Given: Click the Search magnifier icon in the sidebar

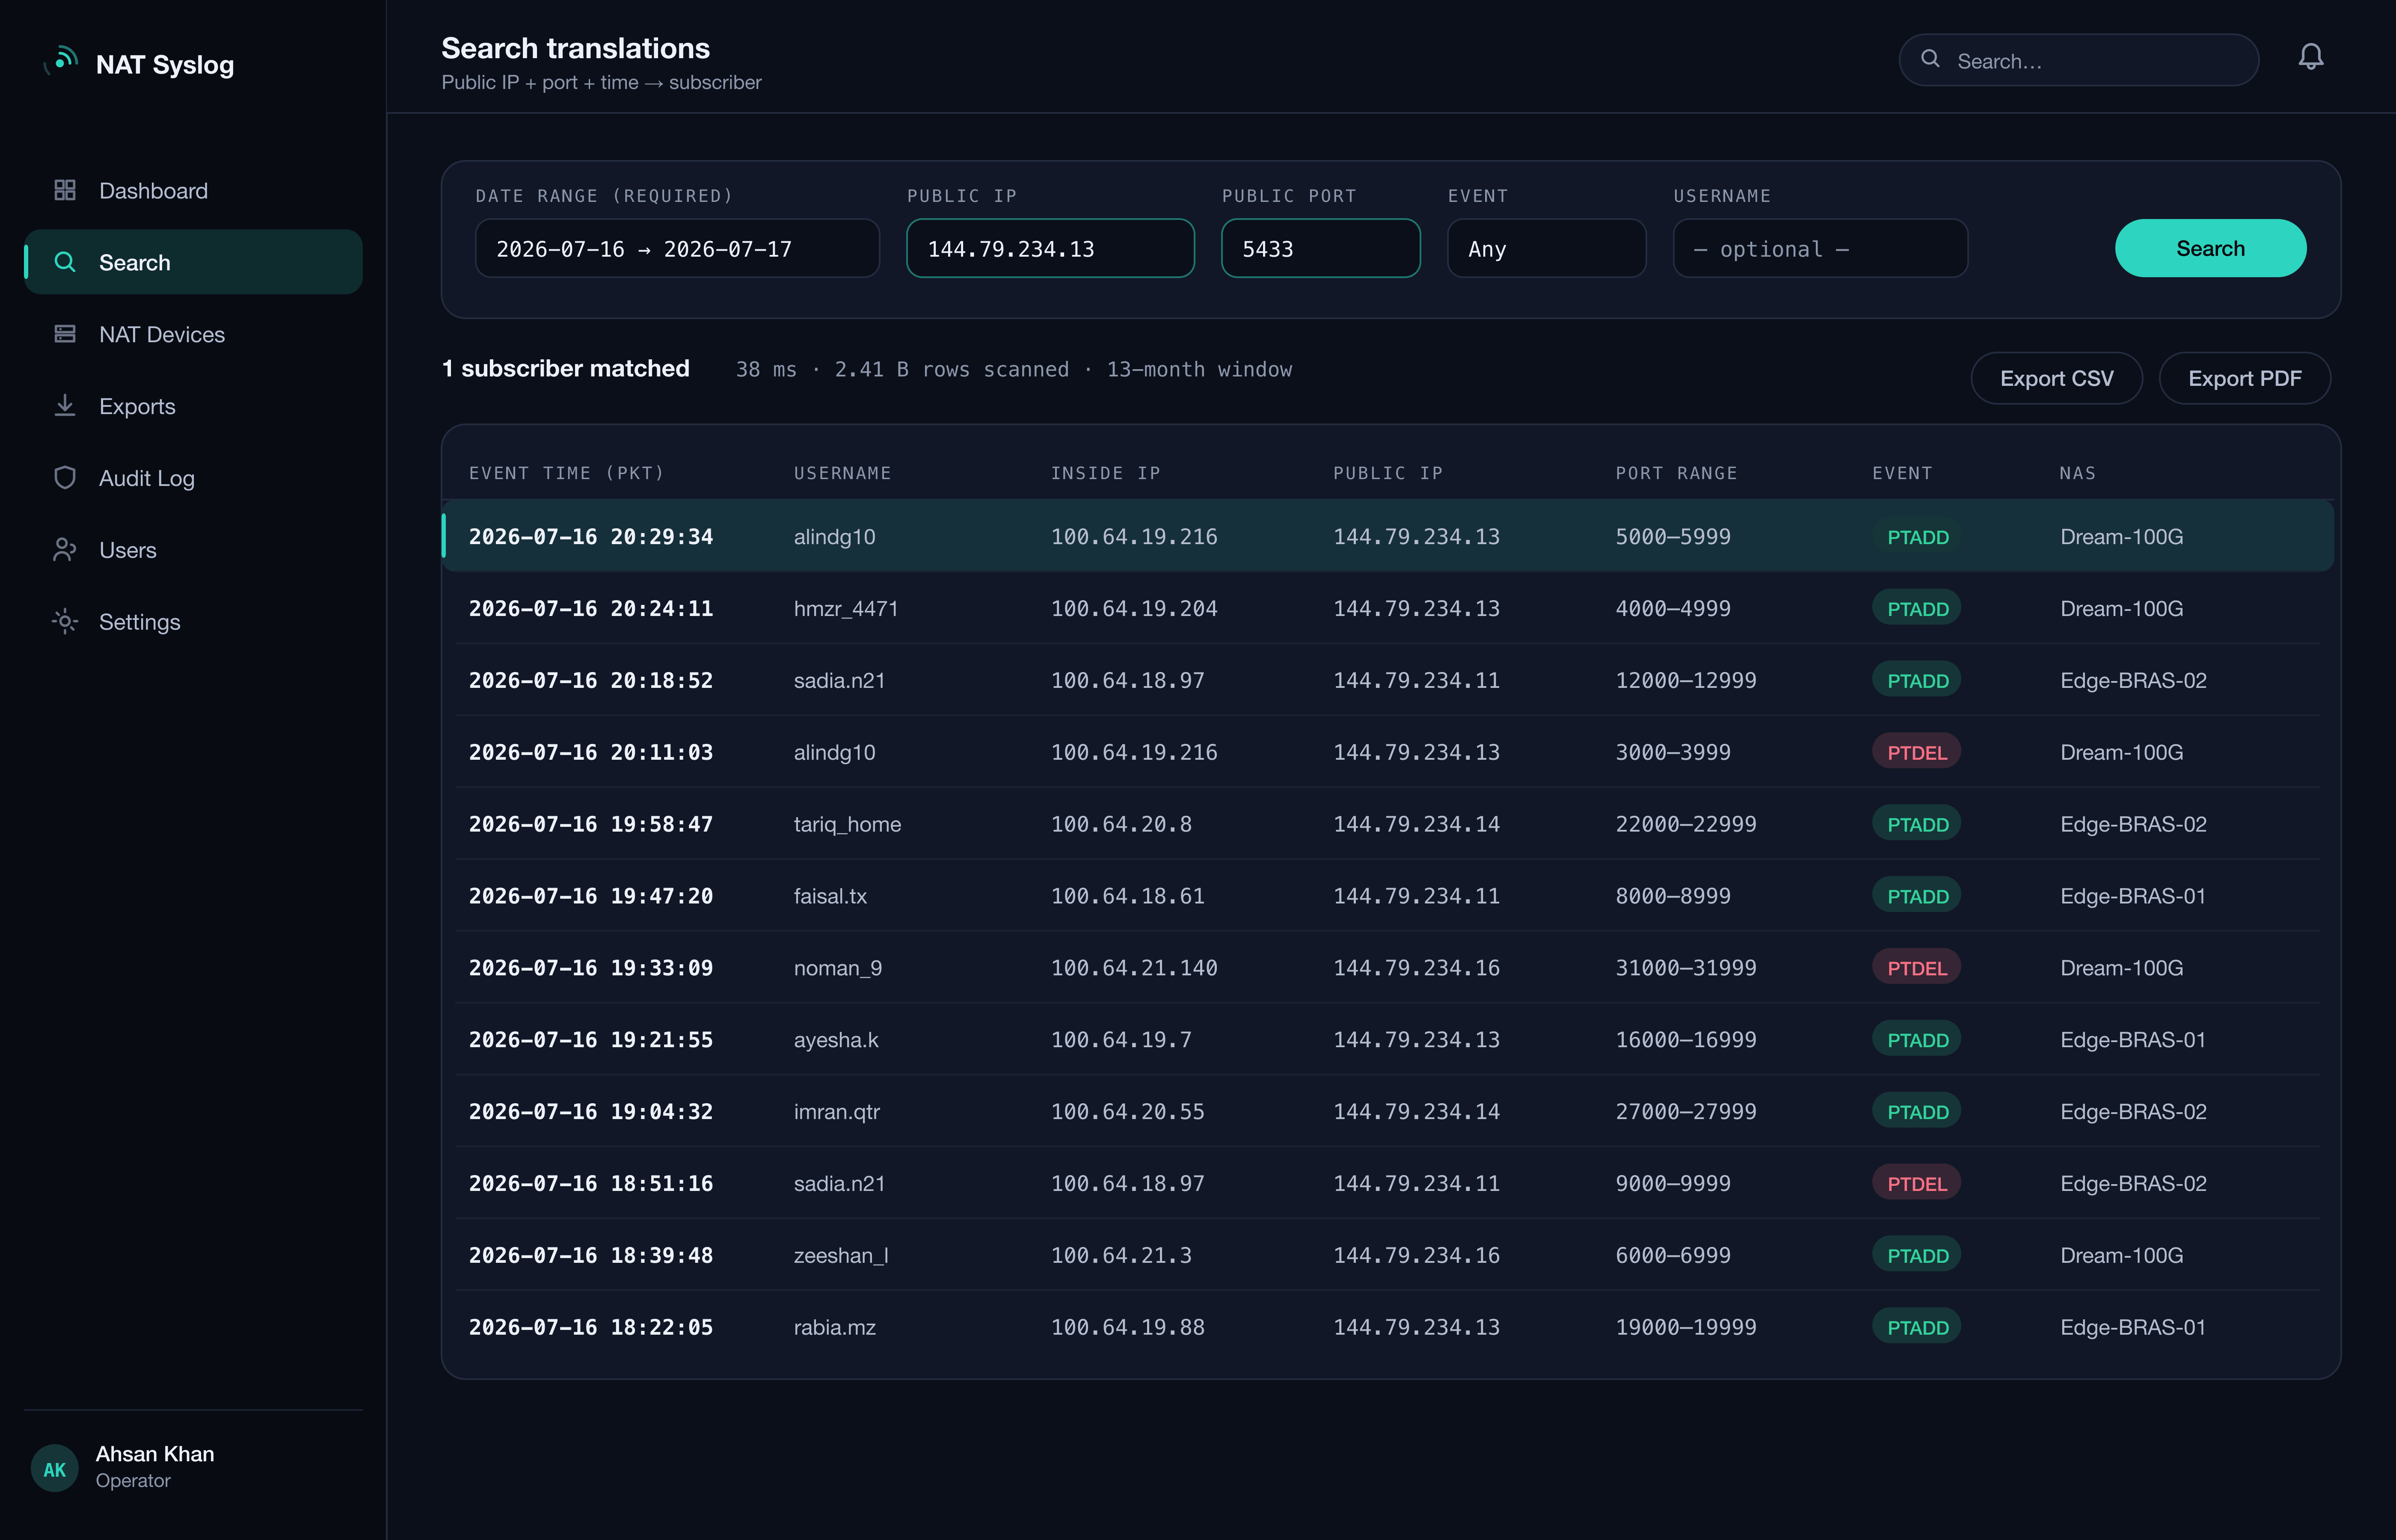Looking at the screenshot, I should [65, 262].
